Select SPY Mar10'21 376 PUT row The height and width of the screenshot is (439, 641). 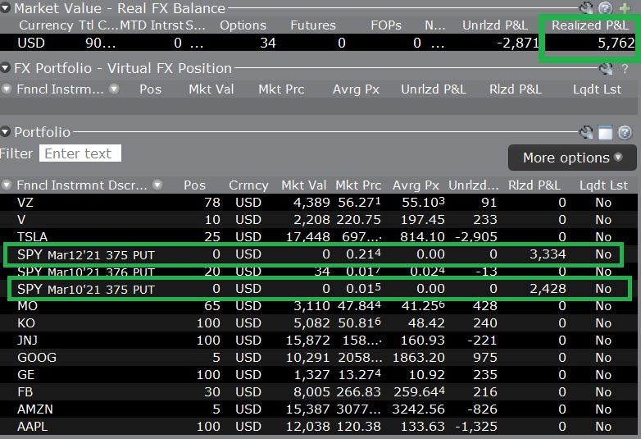tap(319, 272)
